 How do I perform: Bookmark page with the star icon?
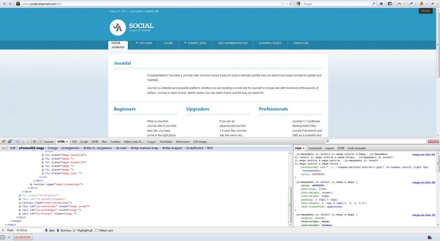click(x=282, y=4)
